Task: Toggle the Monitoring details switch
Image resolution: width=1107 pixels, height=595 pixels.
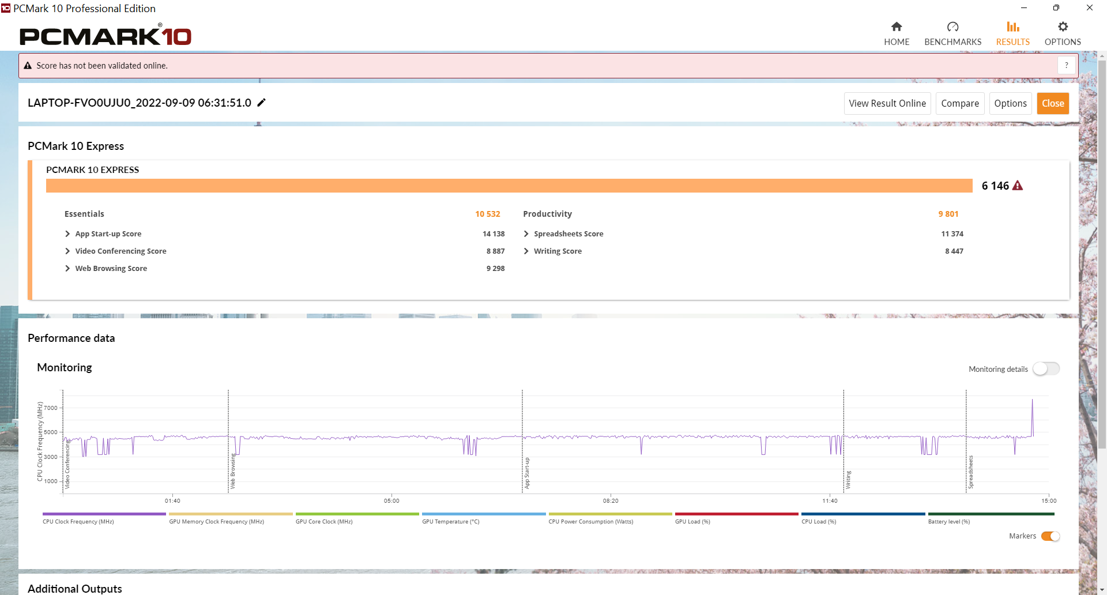Action: [x=1046, y=369]
